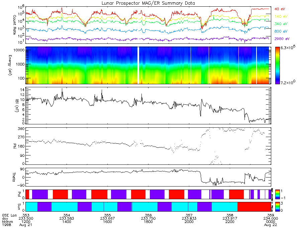Click the 1600 time axis label
Image resolution: width=301 pixels, height=234 pixels.
tap(107, 222)
